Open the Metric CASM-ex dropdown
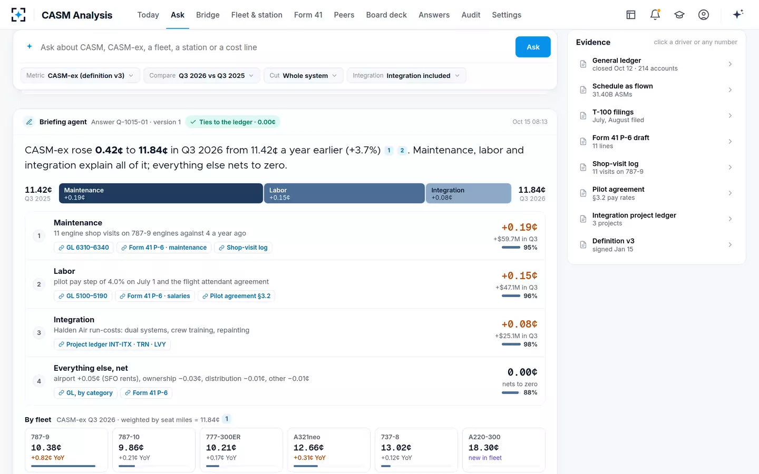 pyautogui.click(x=80, y=75)
